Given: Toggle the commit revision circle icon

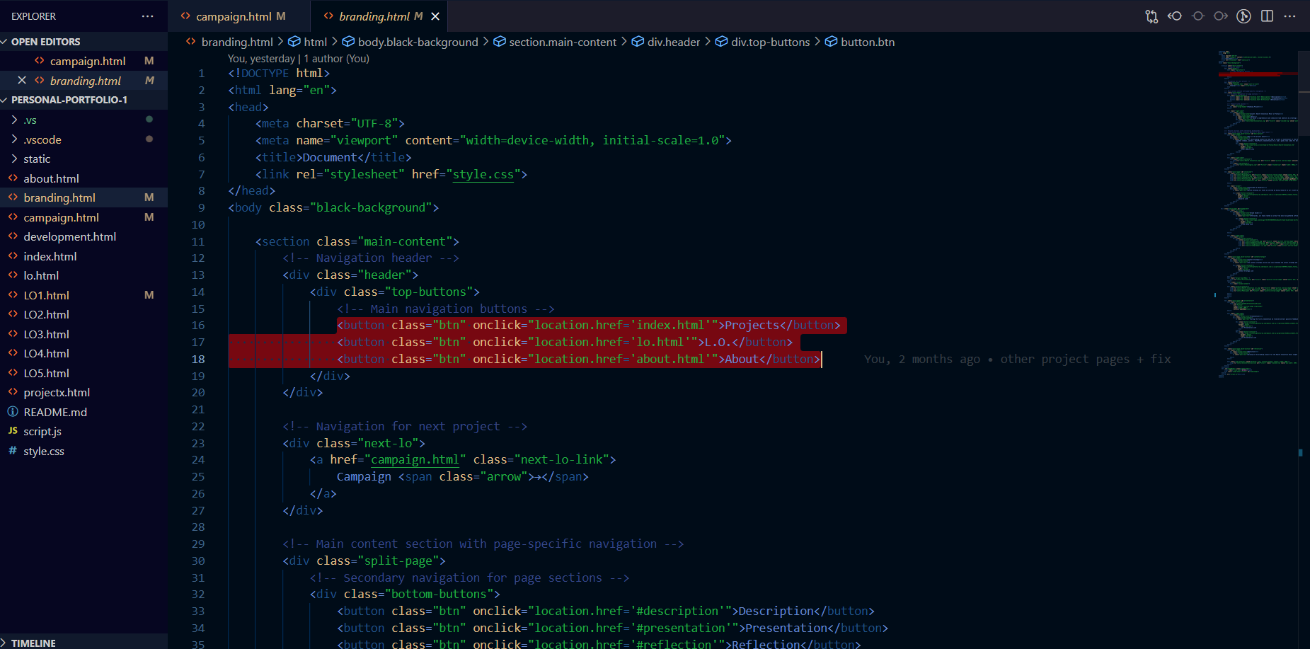Looking at the screenshot, I should click(1198, 16).
